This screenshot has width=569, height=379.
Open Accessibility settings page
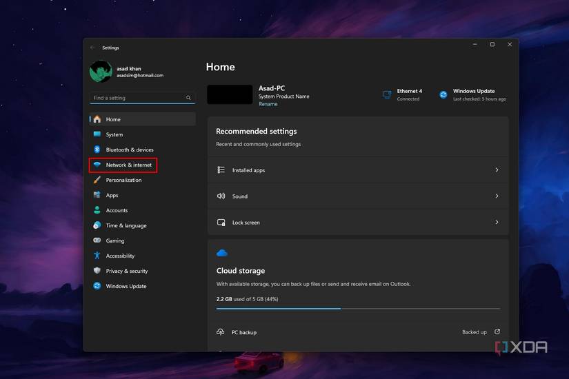pos(143,256)
